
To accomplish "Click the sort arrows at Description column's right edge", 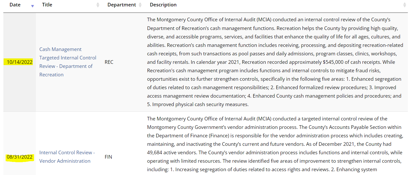I will (405, 5).
